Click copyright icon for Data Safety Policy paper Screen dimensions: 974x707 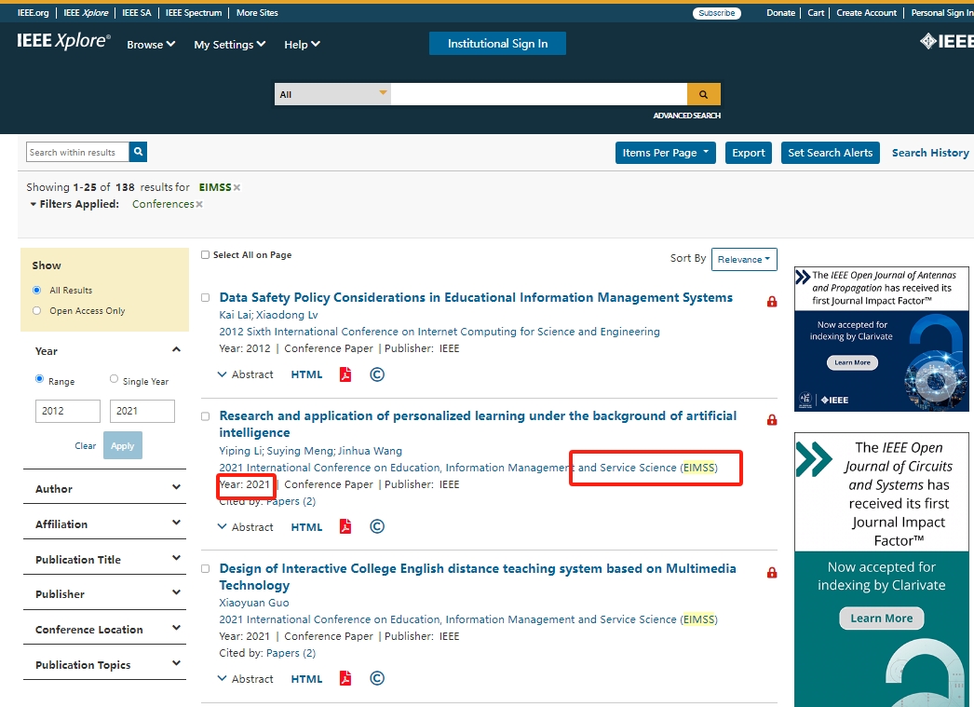(x=377, y=374)
